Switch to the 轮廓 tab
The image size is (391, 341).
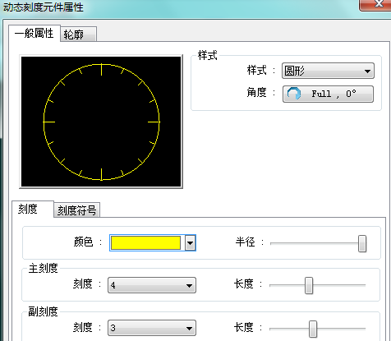(78, 35)
